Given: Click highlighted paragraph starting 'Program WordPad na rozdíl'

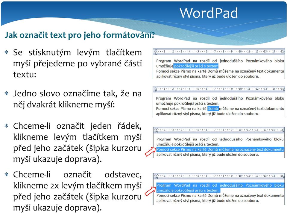Looking at the screenshot, I should [220, 188].
